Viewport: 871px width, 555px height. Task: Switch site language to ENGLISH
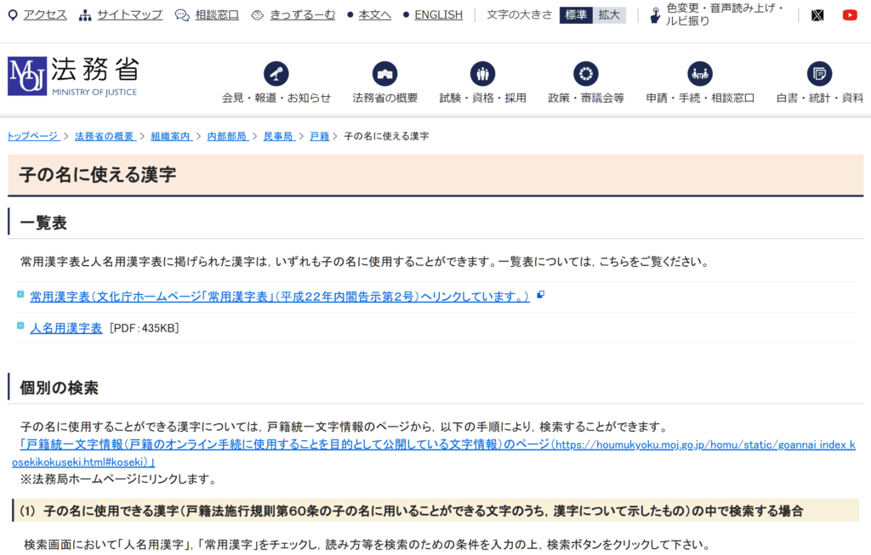coord(438,14)
